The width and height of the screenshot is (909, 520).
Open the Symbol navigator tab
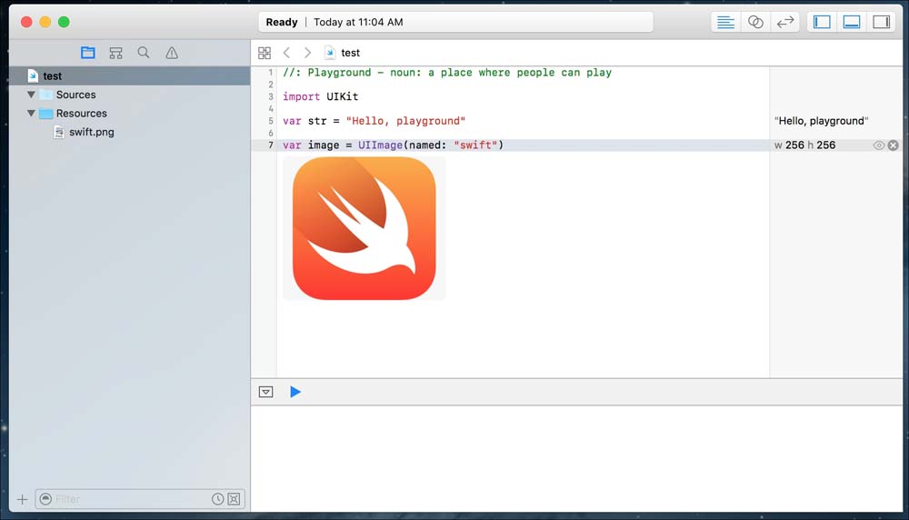tap(115, 53)
